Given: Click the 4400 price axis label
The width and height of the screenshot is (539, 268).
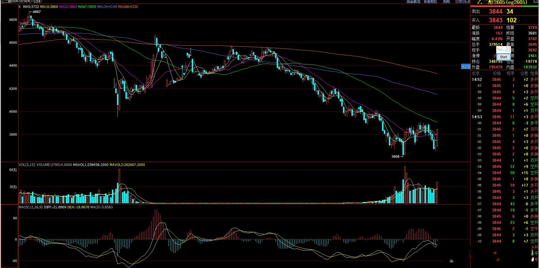Looking at the screenshot, I should [13, 66].
